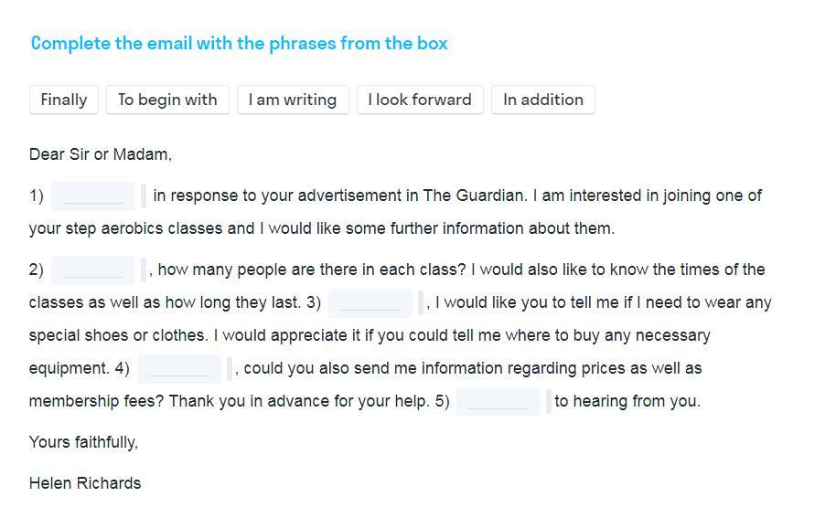The image size is (836, 518).
Task: Click the "Dear Sir or Madam," greeting
Action: pyautogui.click(x=101, y=154)
